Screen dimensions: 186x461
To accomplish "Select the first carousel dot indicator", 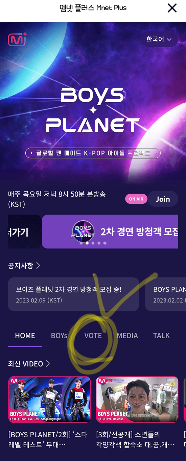I will [x=81, y=243].
